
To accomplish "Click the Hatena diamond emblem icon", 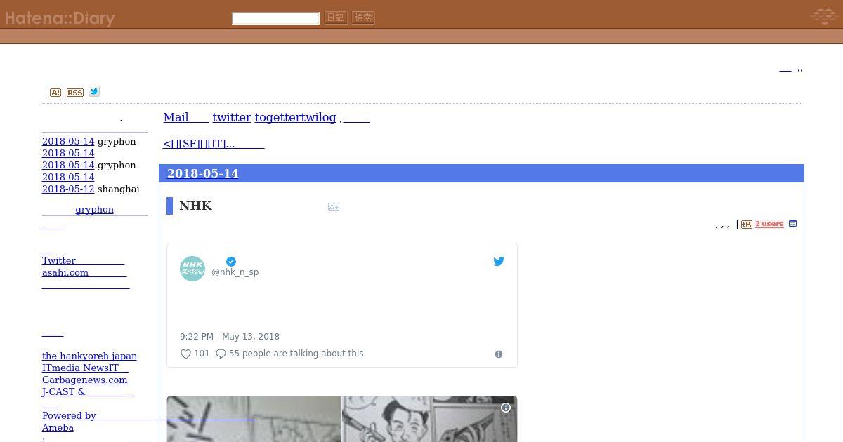I will click(x=823, y=15).
